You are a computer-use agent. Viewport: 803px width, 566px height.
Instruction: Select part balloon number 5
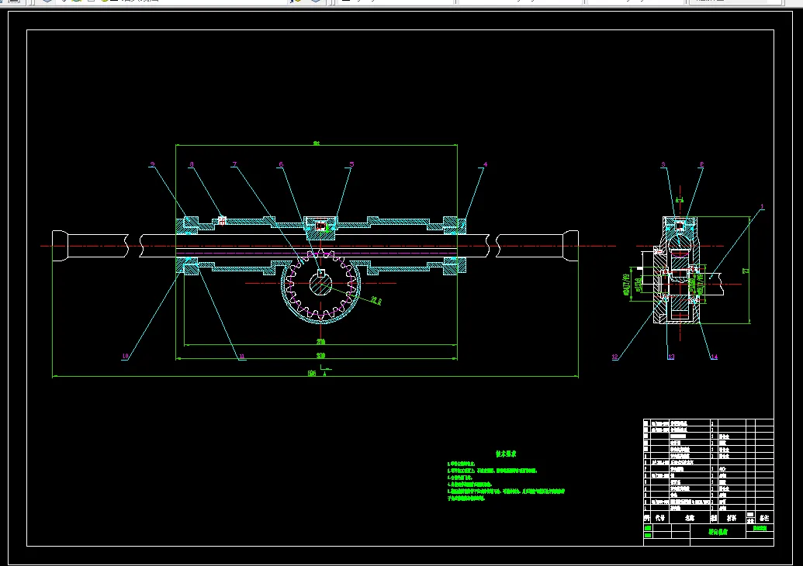pos(351,164)
